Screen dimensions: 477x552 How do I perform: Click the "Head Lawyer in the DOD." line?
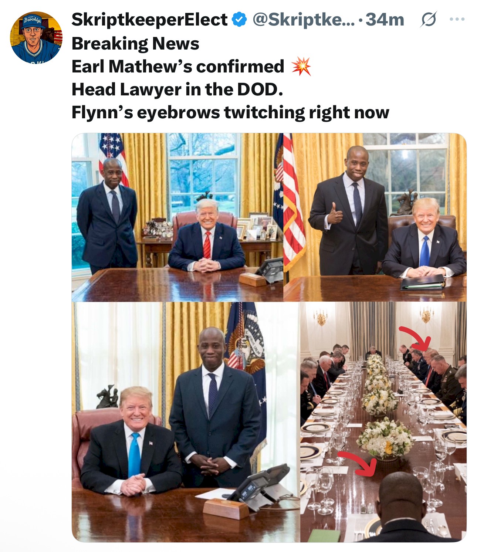pos(177,89)
